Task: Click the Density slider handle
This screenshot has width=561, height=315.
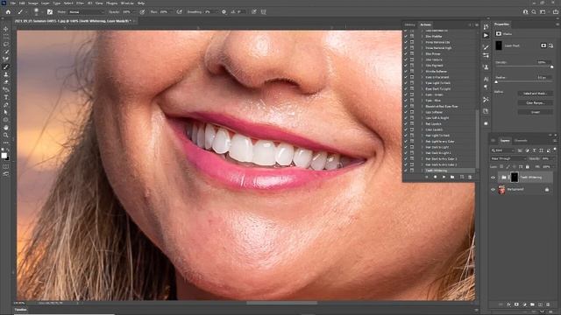Action: click(x=551, y=66)
